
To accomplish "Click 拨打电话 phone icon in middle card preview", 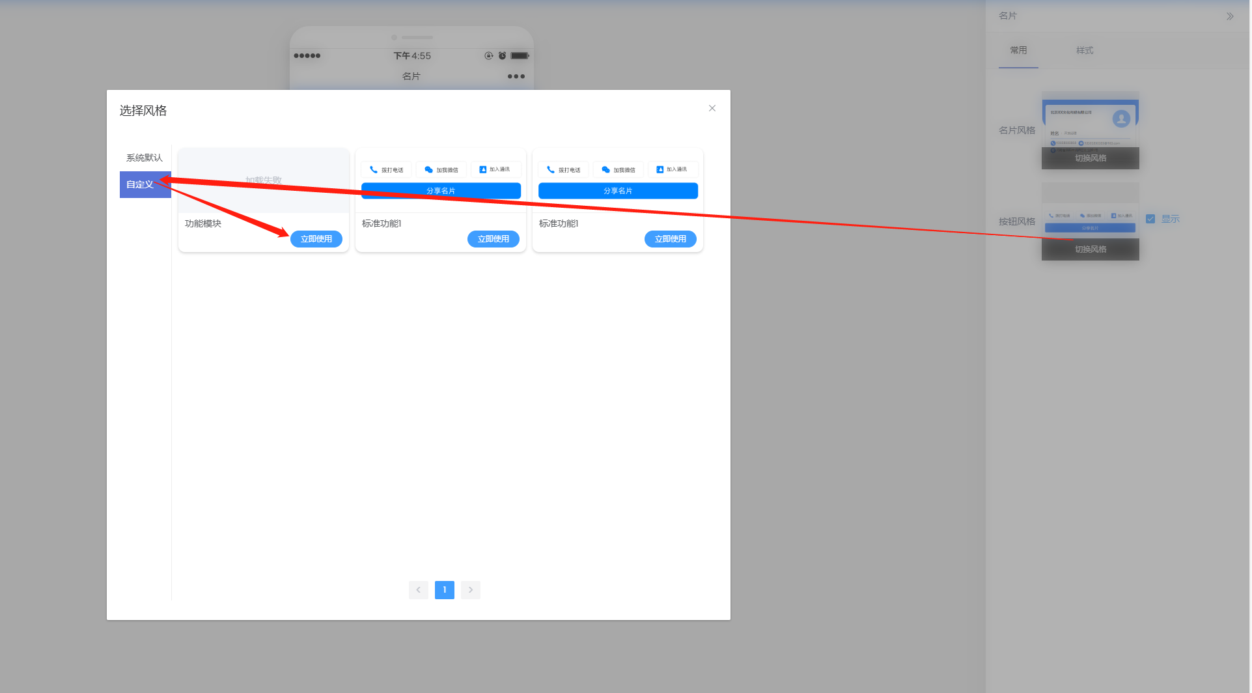I will 374,169.
